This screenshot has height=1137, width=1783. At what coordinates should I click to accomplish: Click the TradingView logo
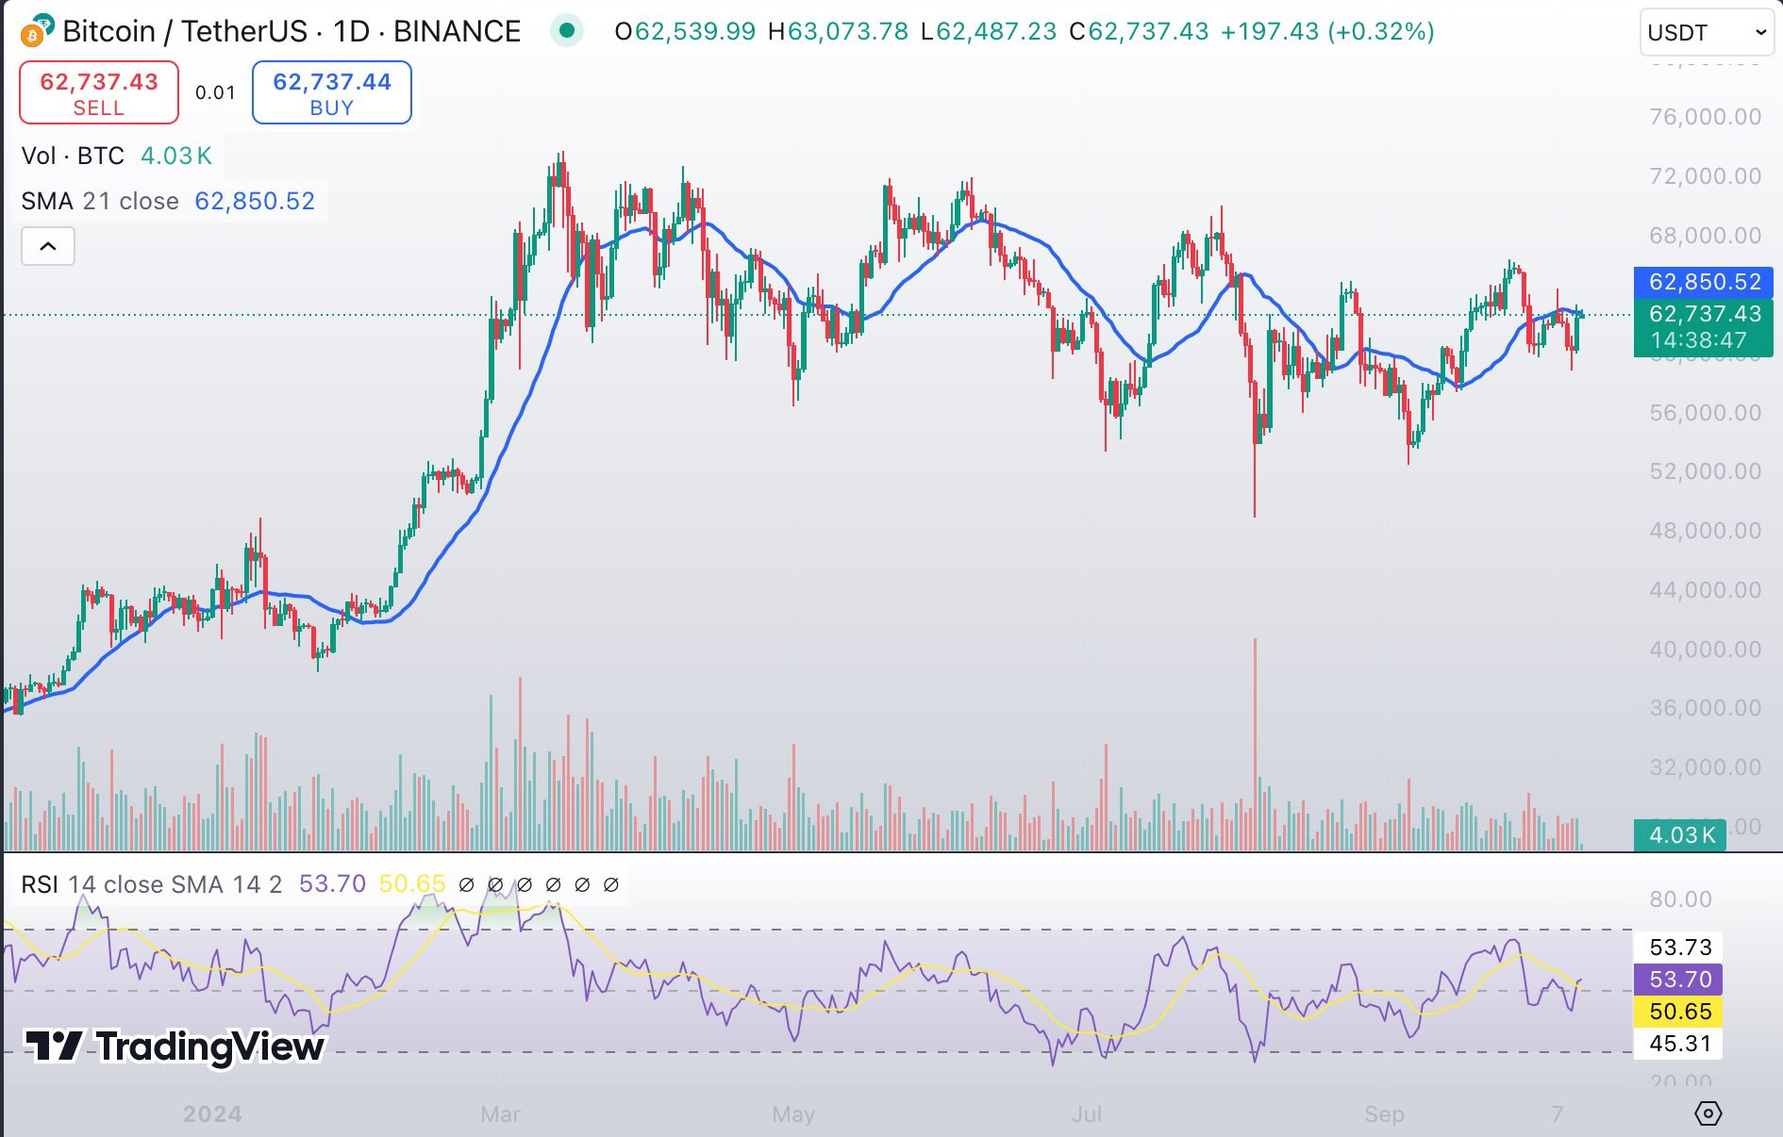tap(175, 1046)
